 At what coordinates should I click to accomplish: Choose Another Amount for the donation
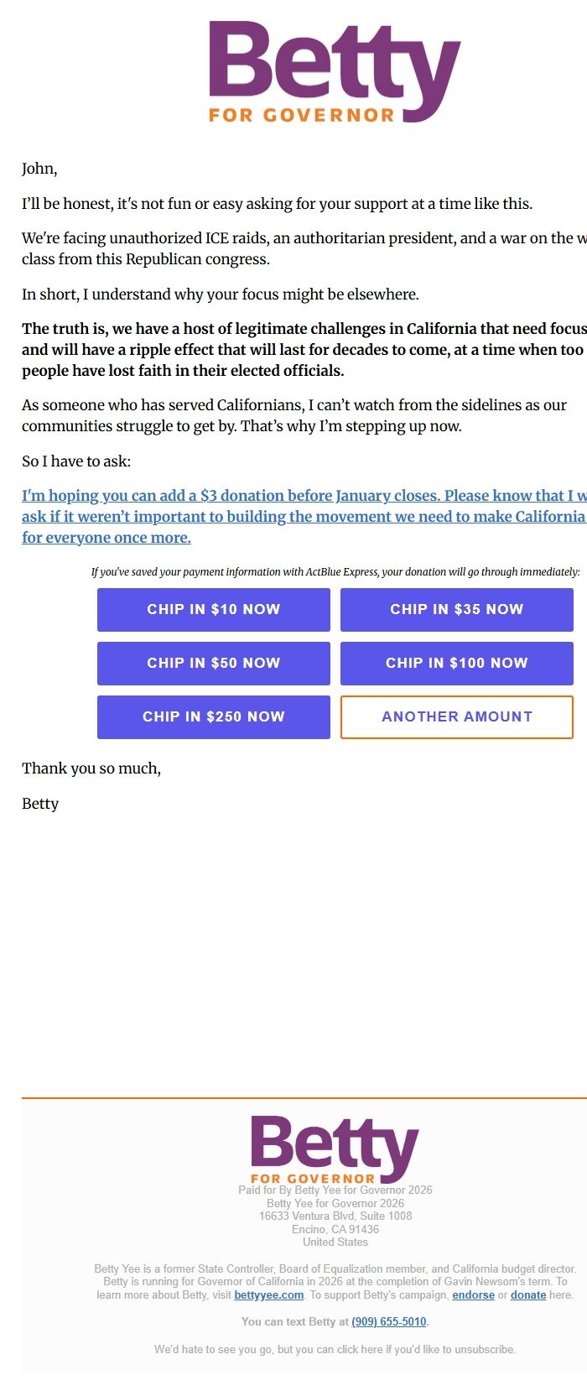tap(456, 716)
